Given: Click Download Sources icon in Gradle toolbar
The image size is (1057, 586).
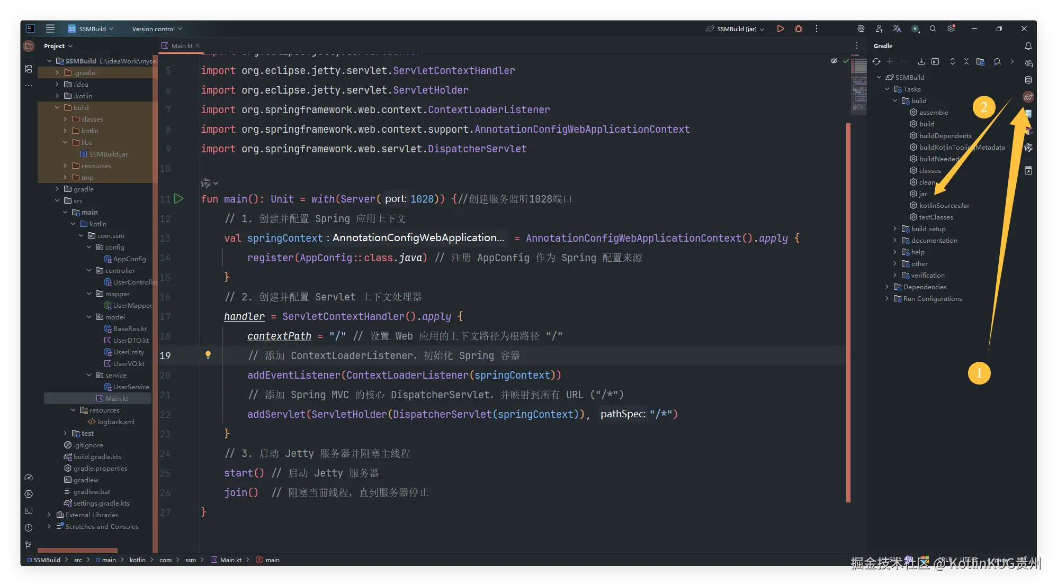Looking at the screenshot, I should click(x=921, y=61).
